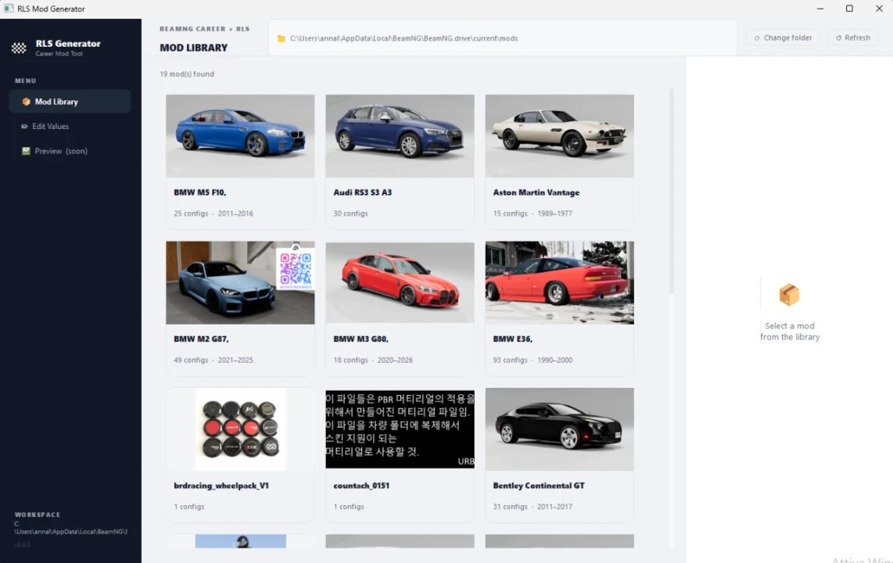The height and width of the screenshot is (563, 893).
Task: Select the BMW E36 thumbnail
Action: (x=559, y=283)
